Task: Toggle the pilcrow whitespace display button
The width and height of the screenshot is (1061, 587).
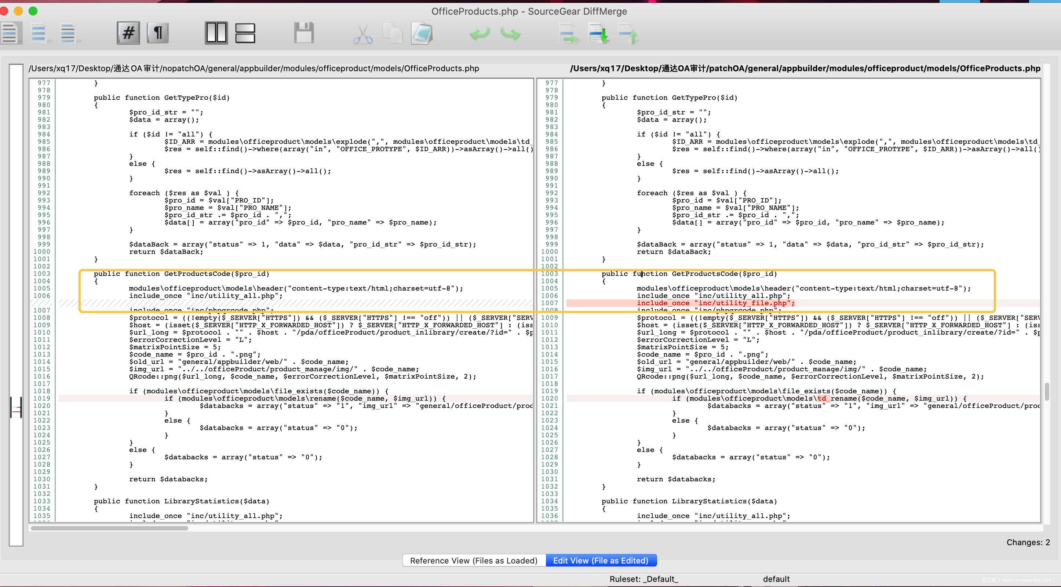Action: (158, 33)
